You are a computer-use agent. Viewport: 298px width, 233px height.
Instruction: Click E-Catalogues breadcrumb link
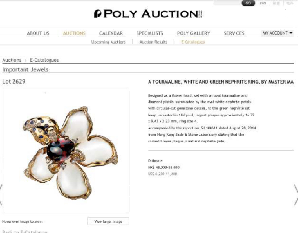tap(44, 60)
